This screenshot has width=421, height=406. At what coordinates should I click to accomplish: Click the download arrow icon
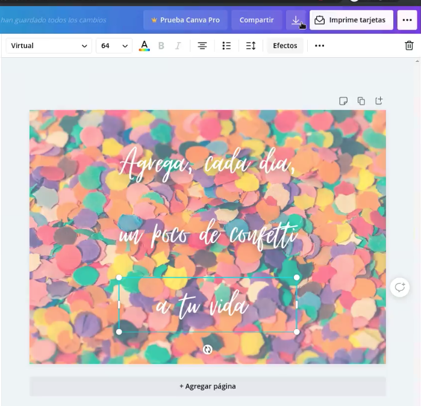[296, 20]
